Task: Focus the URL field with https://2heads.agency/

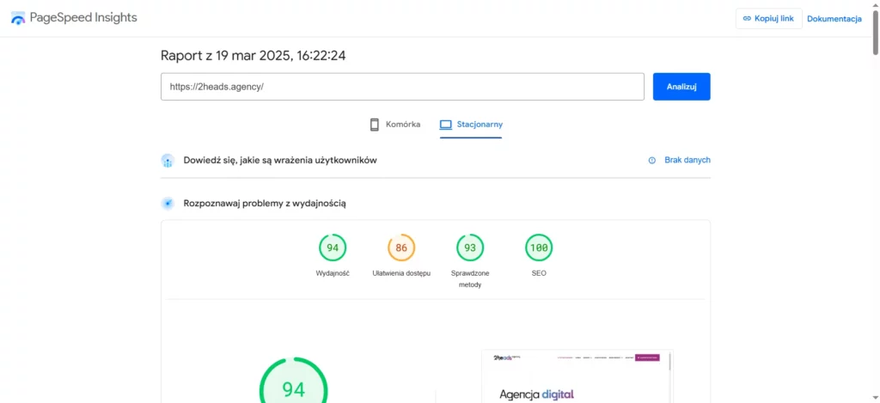Action: click(402, 87)
